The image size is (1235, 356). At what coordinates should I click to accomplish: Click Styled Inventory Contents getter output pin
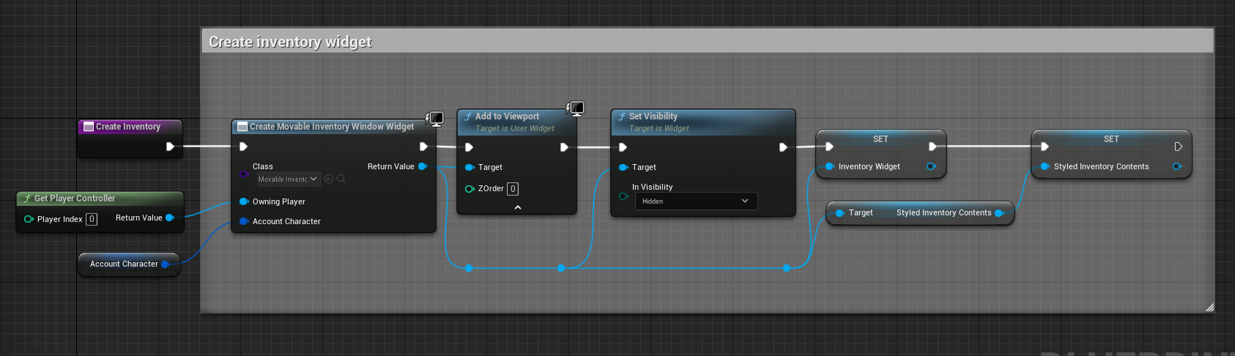click(999, 213)
